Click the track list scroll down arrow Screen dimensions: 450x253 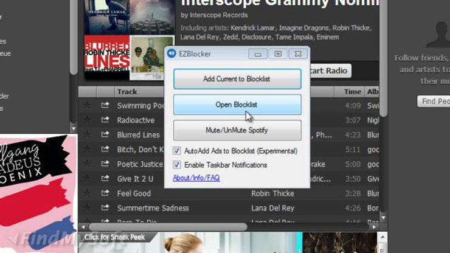[384, 218]
